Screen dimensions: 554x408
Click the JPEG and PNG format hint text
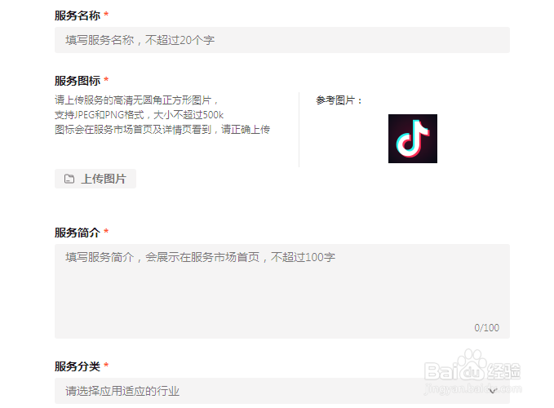(x=140, y=115)
